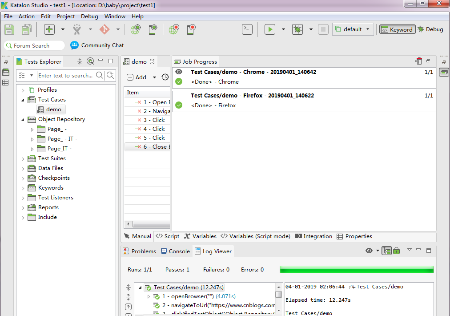
Task: Toggle tree view in Log Viewer
Action: pos(387,251)
